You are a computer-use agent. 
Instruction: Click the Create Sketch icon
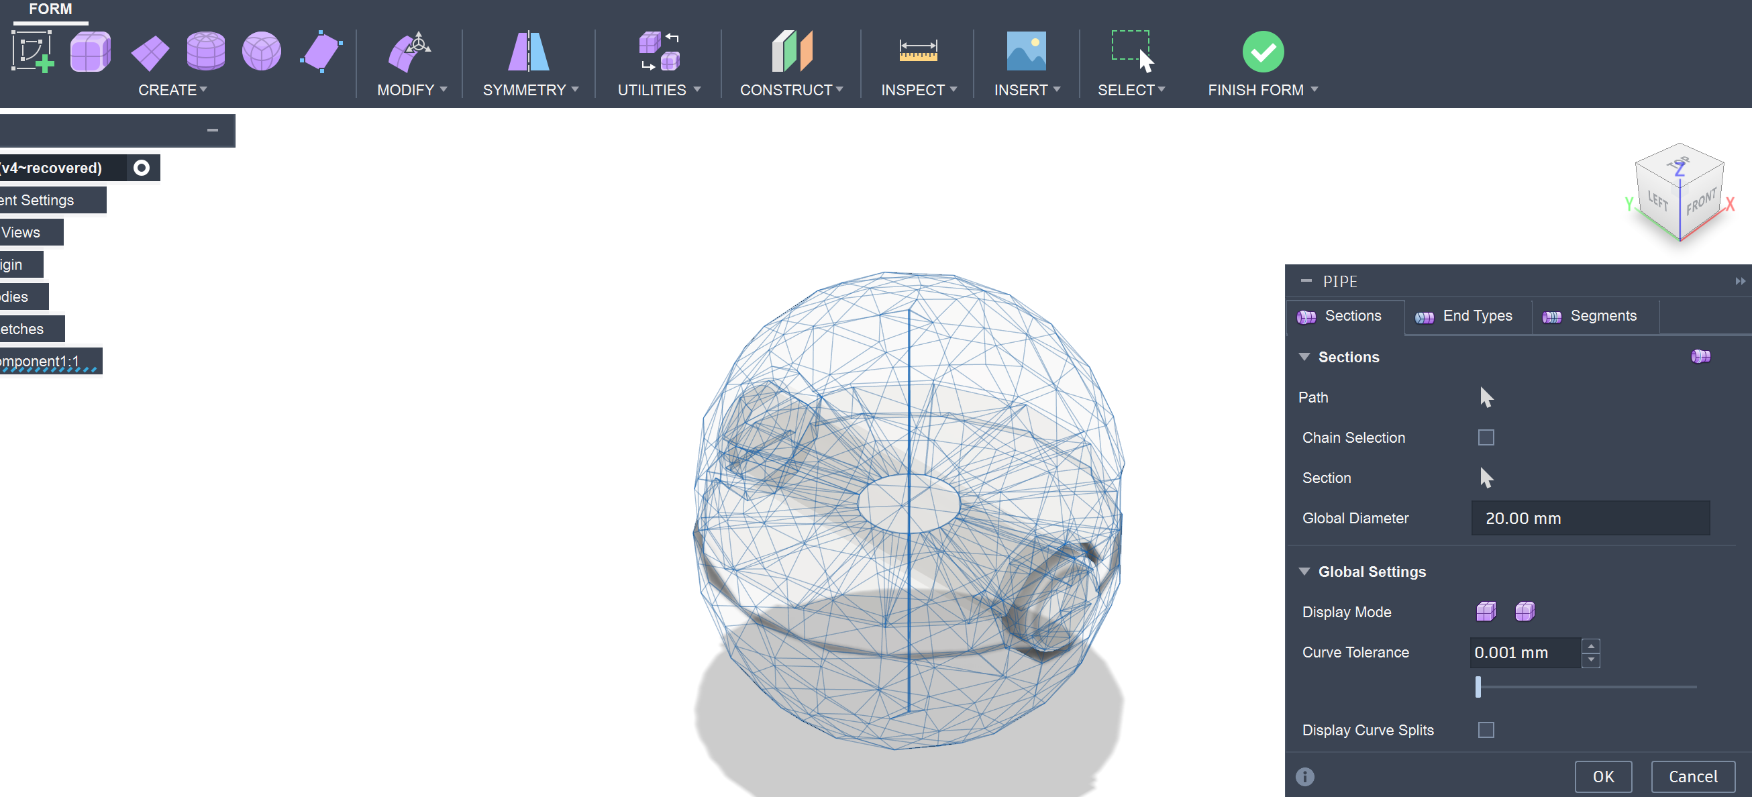click(32, 52)
